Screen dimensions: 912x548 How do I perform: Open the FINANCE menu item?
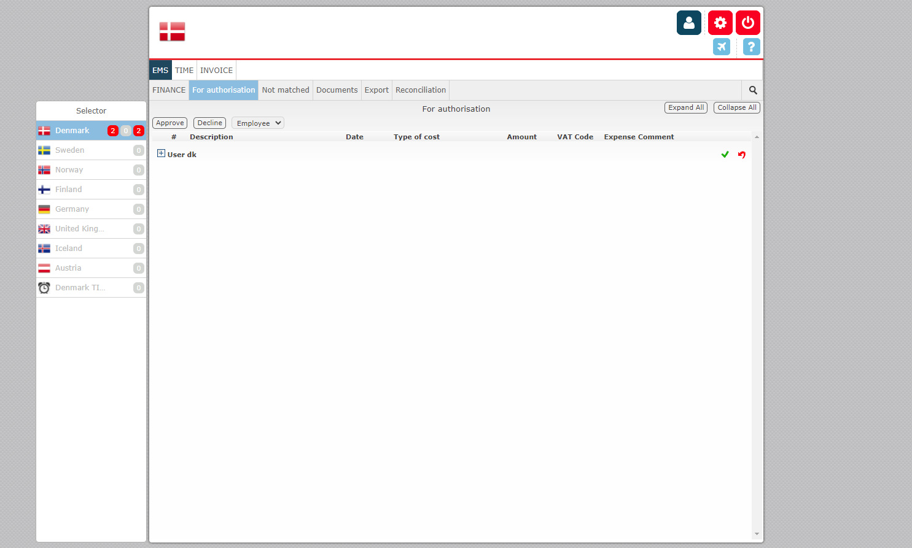(169, 90)
